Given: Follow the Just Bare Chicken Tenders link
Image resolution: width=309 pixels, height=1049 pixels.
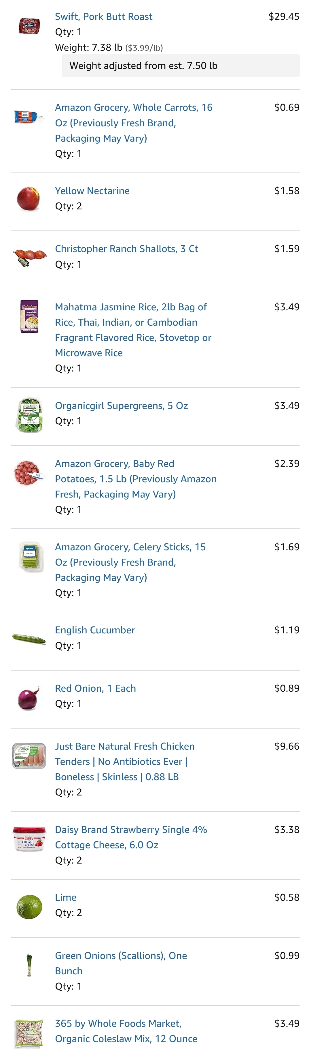Looking at the screenshot, I should click(x=125, y=761).
